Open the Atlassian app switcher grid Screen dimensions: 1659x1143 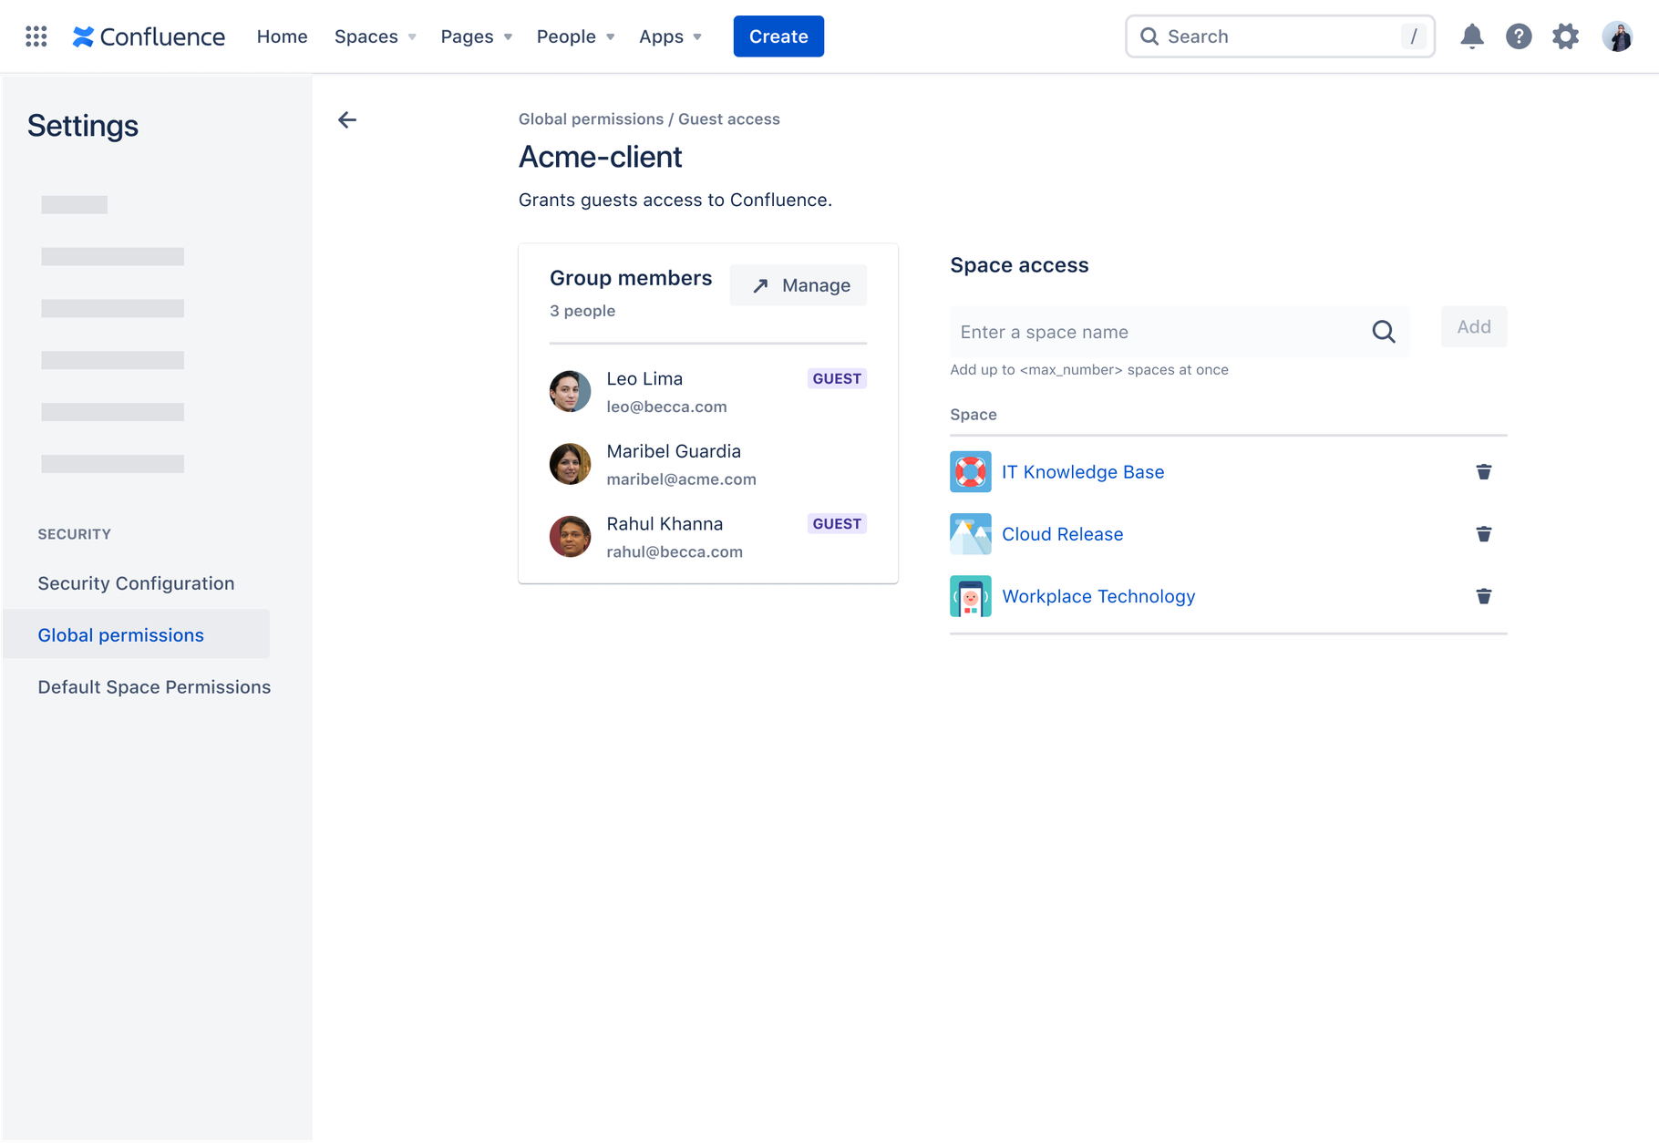pyautogui.click(x=36, y=36)
